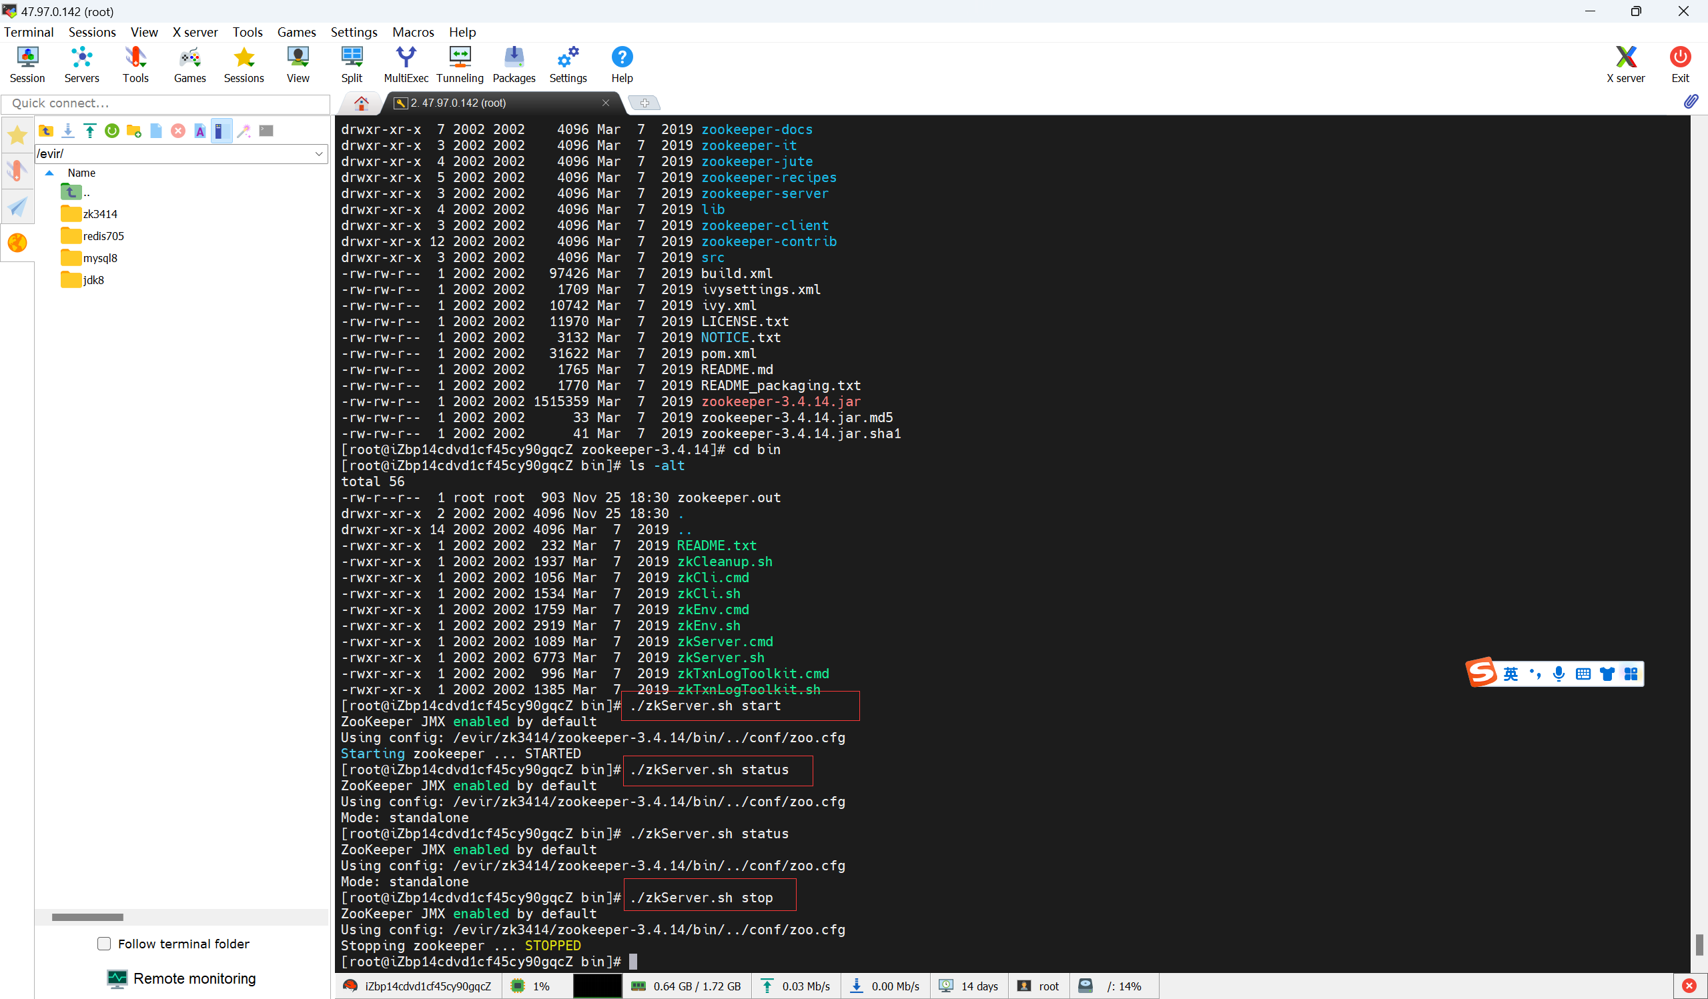Click the MultiExec toolbar icon
The height and width of the screenshot is (999, 1708).
(x=405, y=64)
